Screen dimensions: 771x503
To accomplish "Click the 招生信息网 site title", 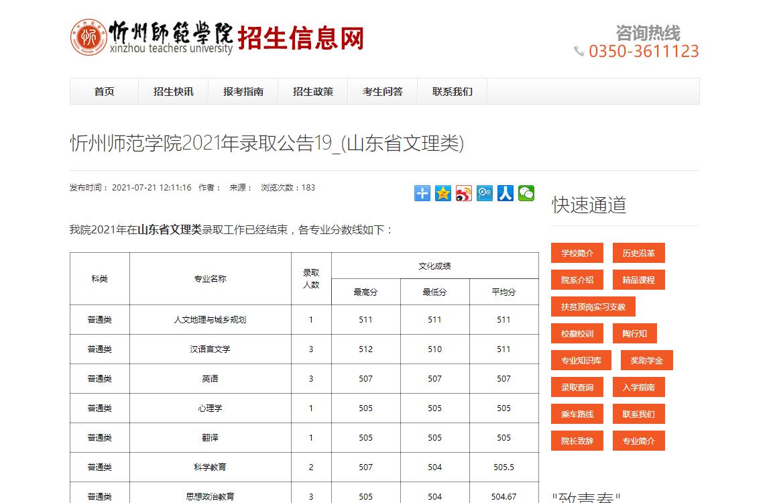I will 301,38.
